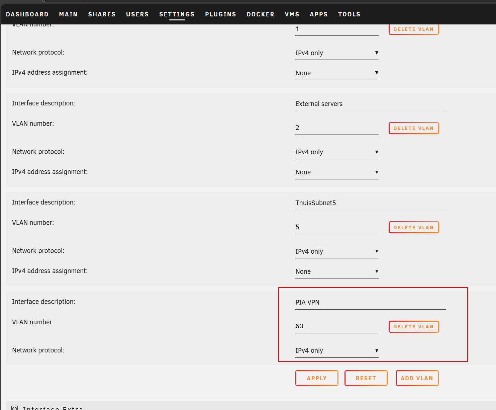Expand Network protocol dropdown for External servers
This screenshot has width=496, height=410.
point(337,152)
